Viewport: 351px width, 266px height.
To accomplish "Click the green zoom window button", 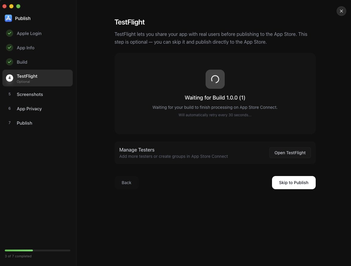I will (x=18, y=6).
